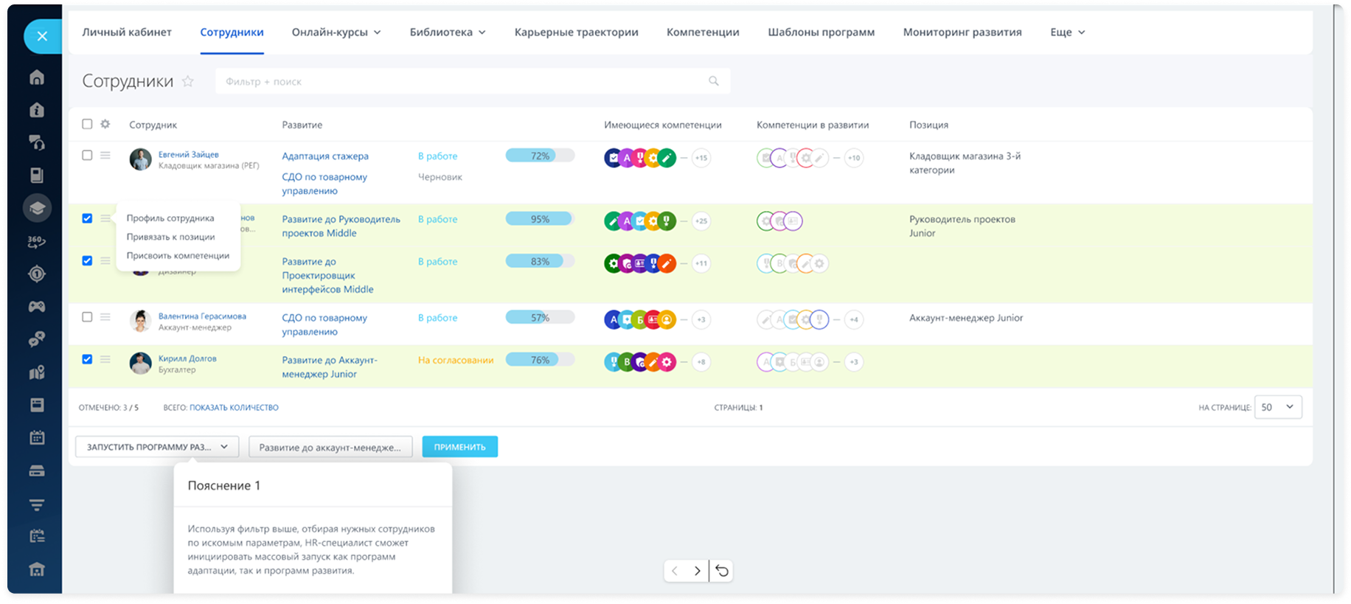Viewport: 1351px width, 604px height.
Task: Click the search magnifier icon
Action: tap(713, 81)
